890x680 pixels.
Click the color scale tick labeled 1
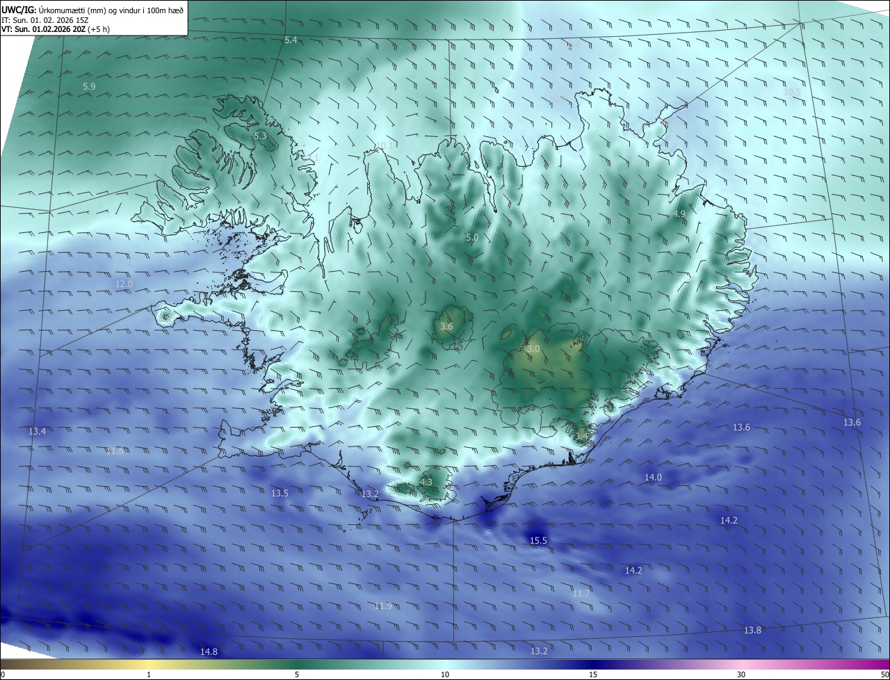click(x=149, y=674)
